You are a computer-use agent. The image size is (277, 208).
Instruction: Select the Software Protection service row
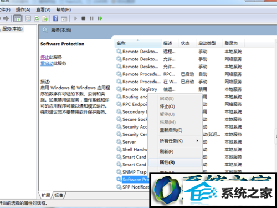point(132,180)
